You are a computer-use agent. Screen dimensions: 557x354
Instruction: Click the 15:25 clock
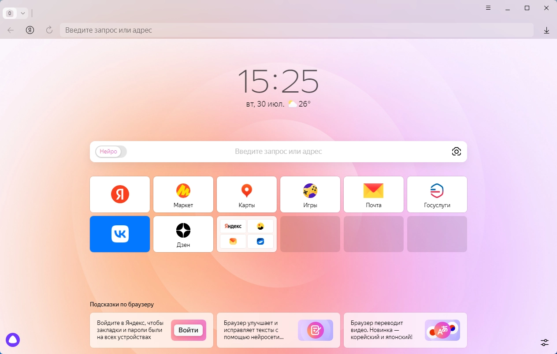click(278, 81)
